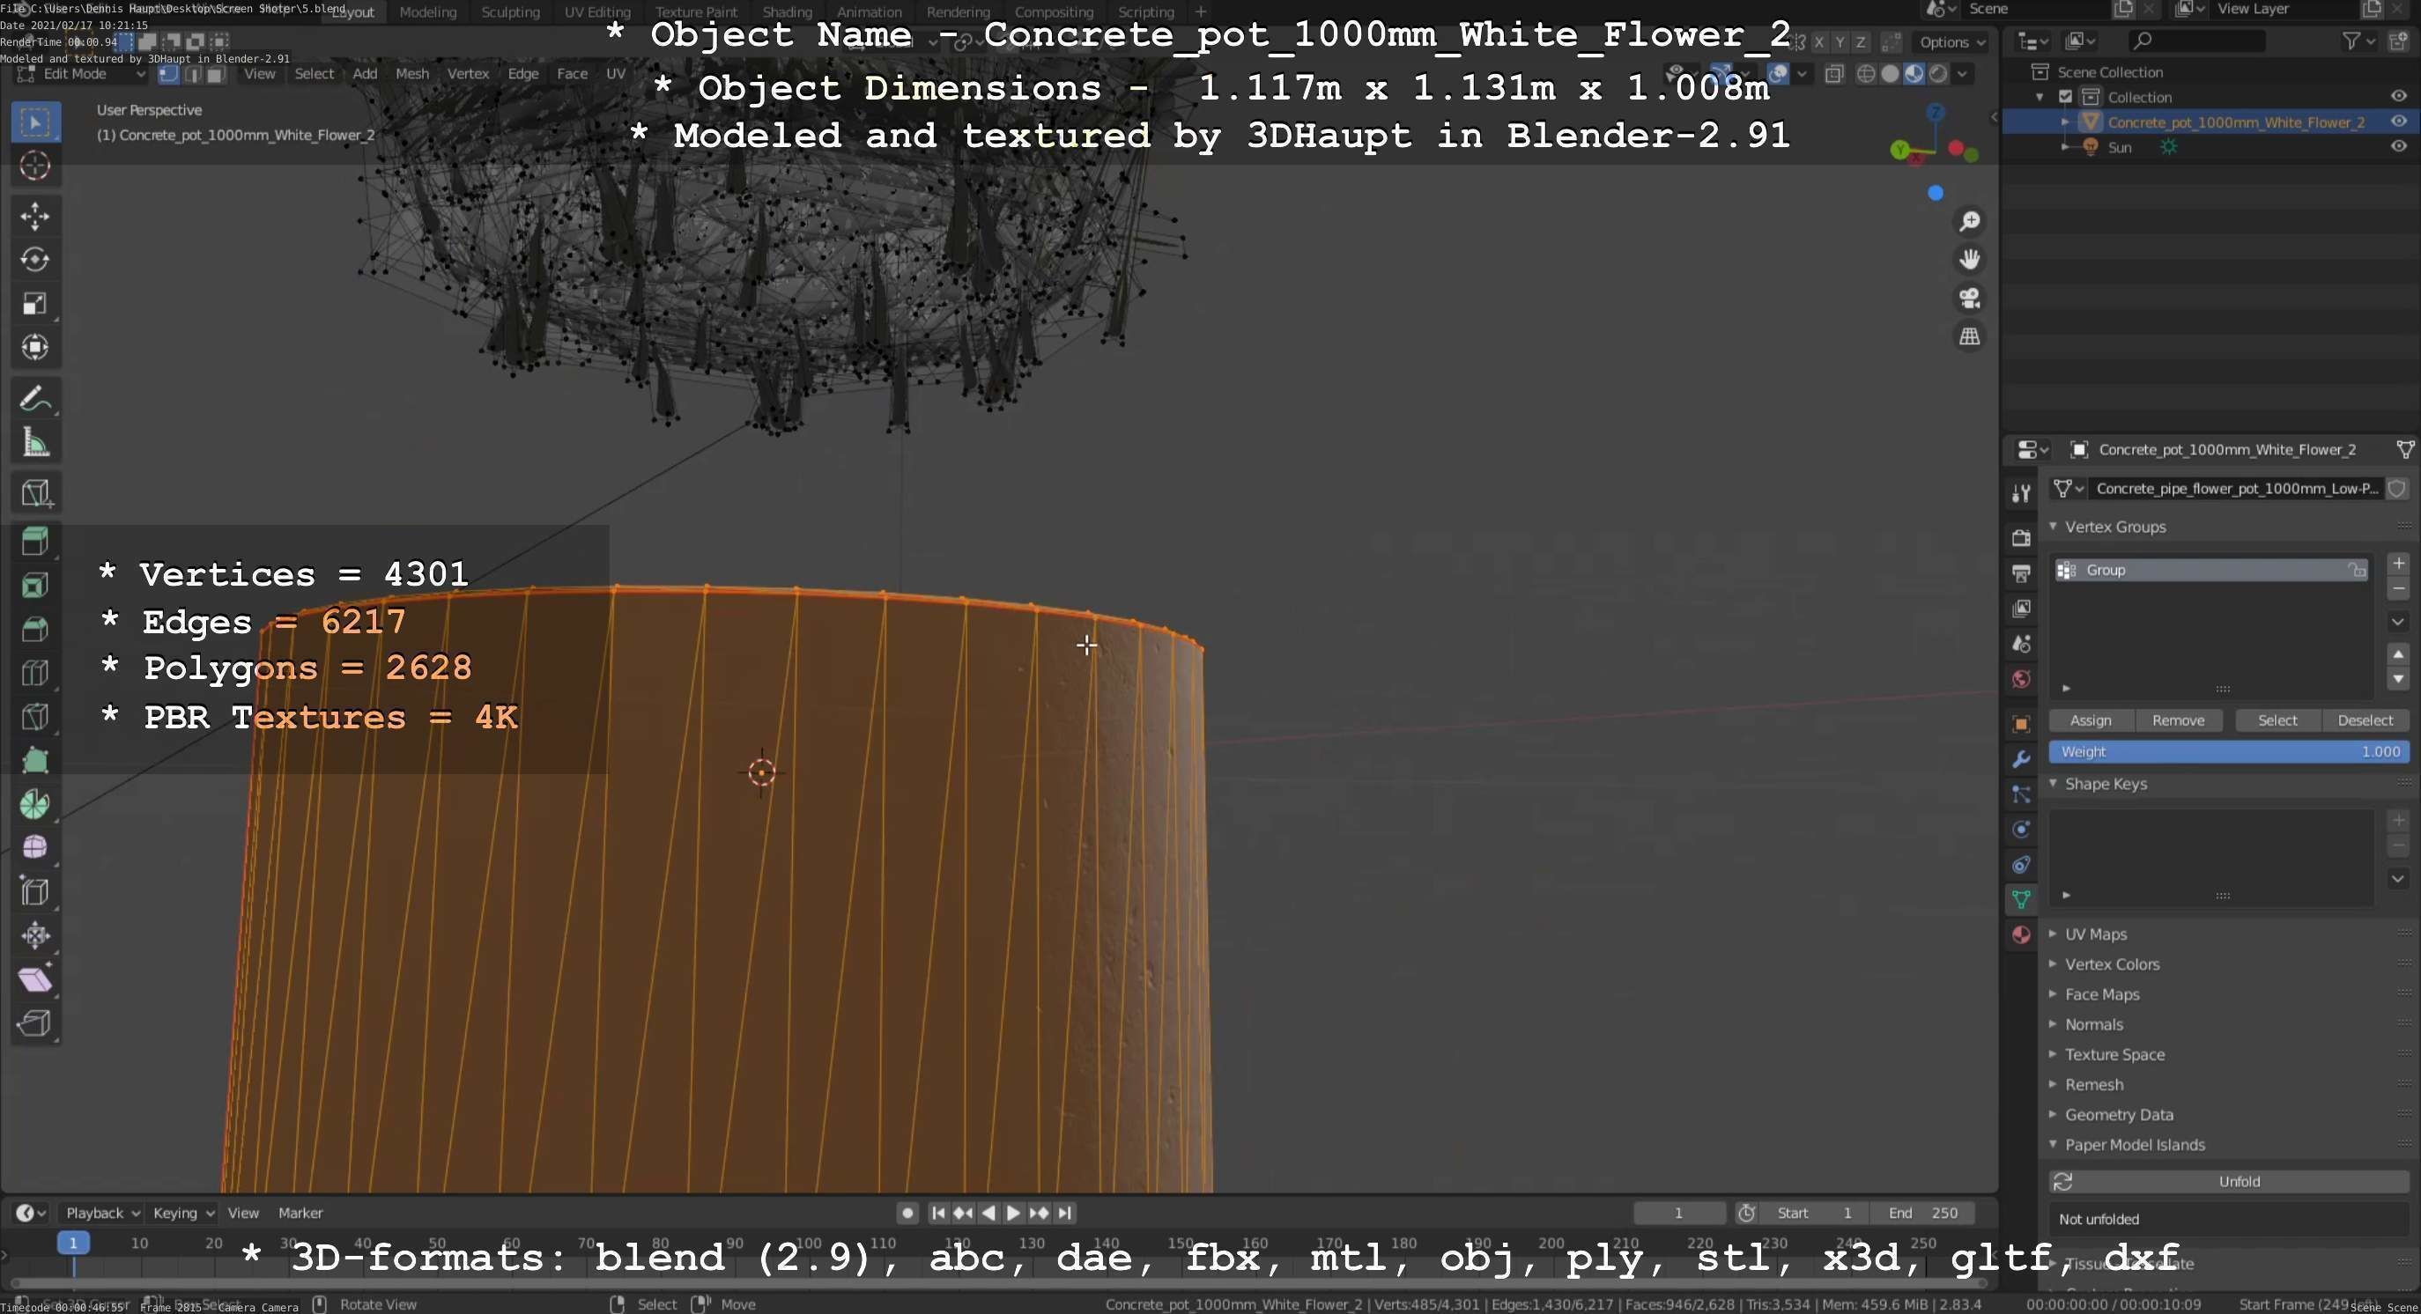Select the Knife tool
2421x1314 pixels.
[x=36, y=717]
